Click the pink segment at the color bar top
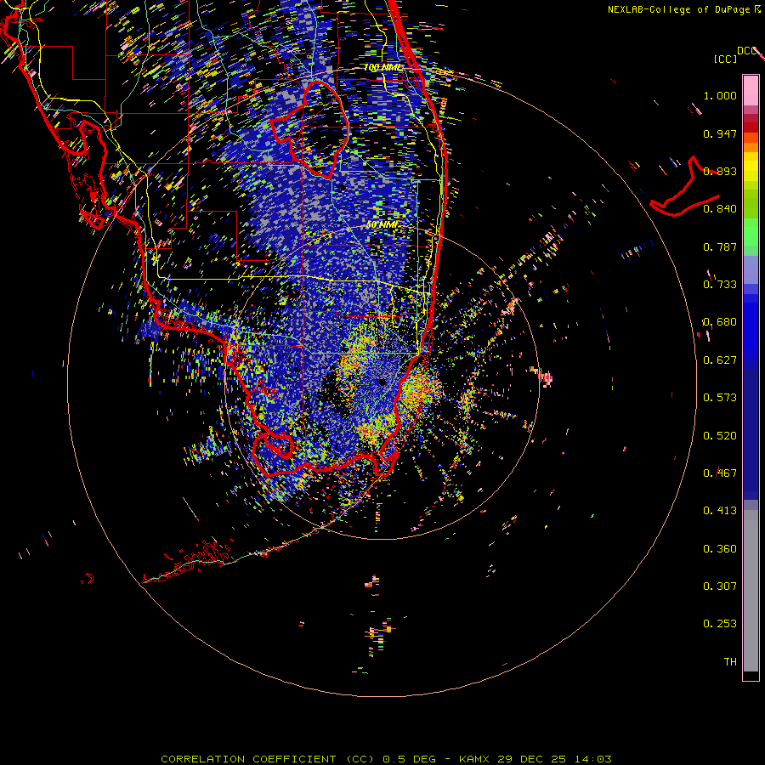The width and height of the screenshot is (765, 765). (x=751, y=90)
